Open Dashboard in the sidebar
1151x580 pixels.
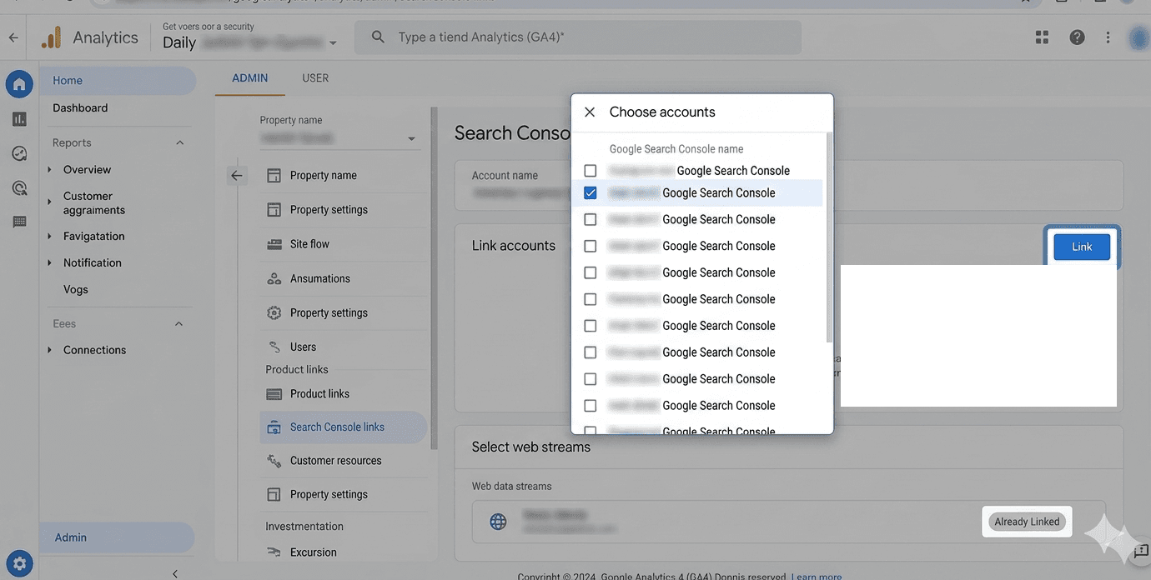click(80, 108)
